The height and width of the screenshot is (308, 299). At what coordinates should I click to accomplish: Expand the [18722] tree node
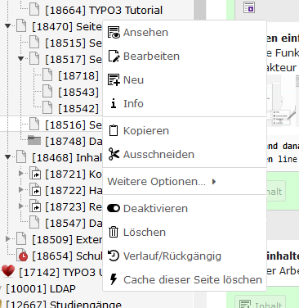click(21, 190)
